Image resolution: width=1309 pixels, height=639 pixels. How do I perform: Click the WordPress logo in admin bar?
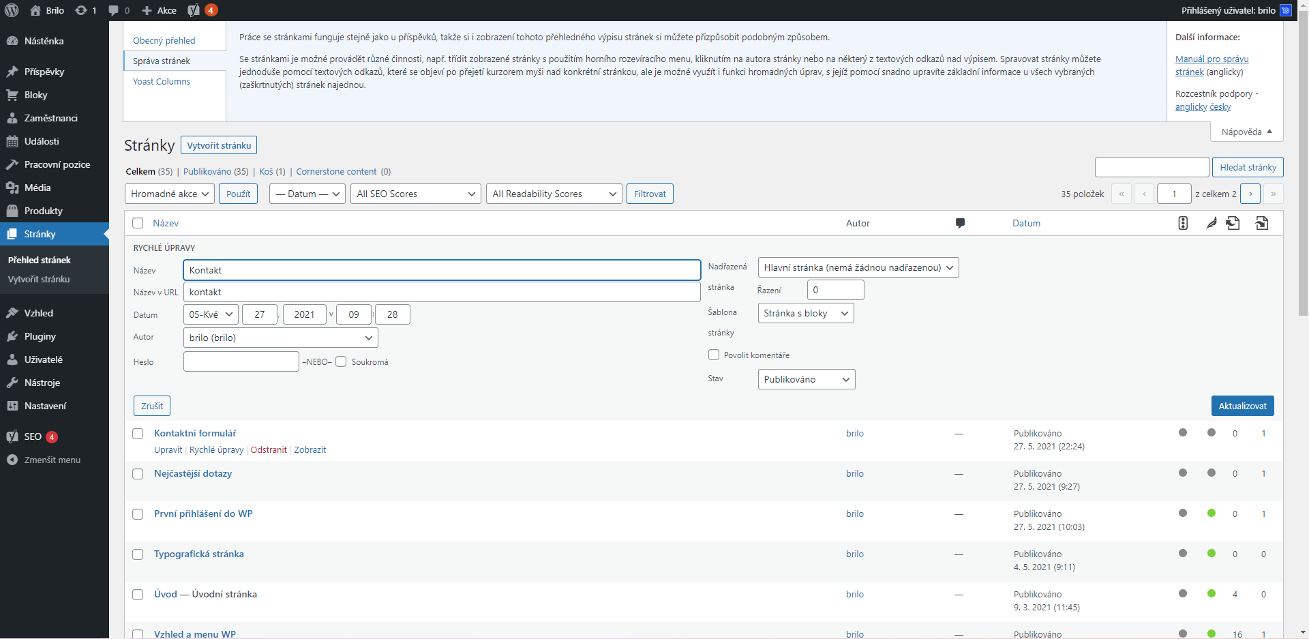tap(12, 10)
